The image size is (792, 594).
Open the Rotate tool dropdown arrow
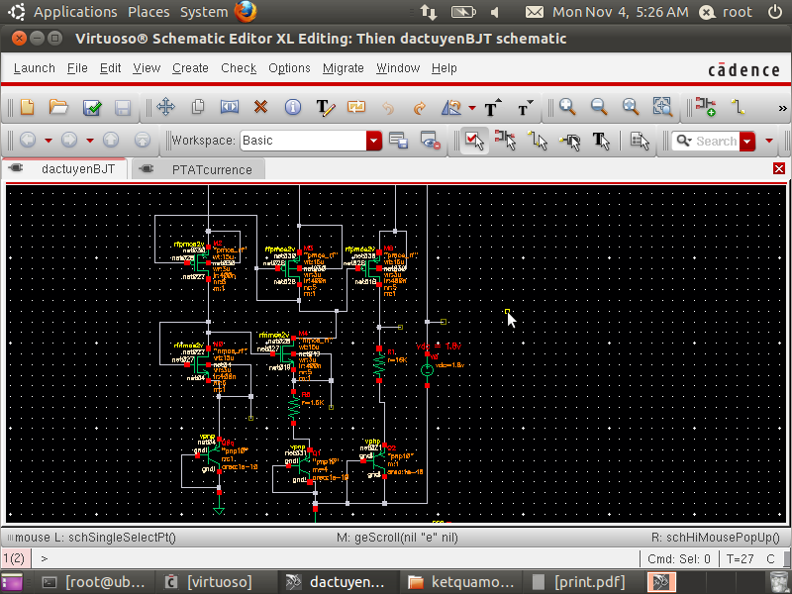pos(472,108)
